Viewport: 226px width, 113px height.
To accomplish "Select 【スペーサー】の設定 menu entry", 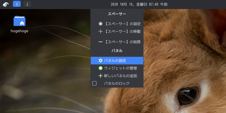I will coord(117,24).
